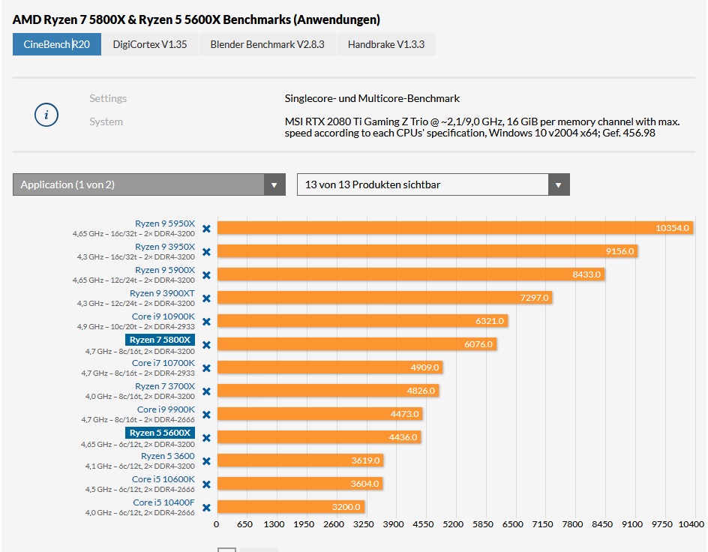
Task: Follow the Core i9 10900K link
Action: [x=163, y=316]
